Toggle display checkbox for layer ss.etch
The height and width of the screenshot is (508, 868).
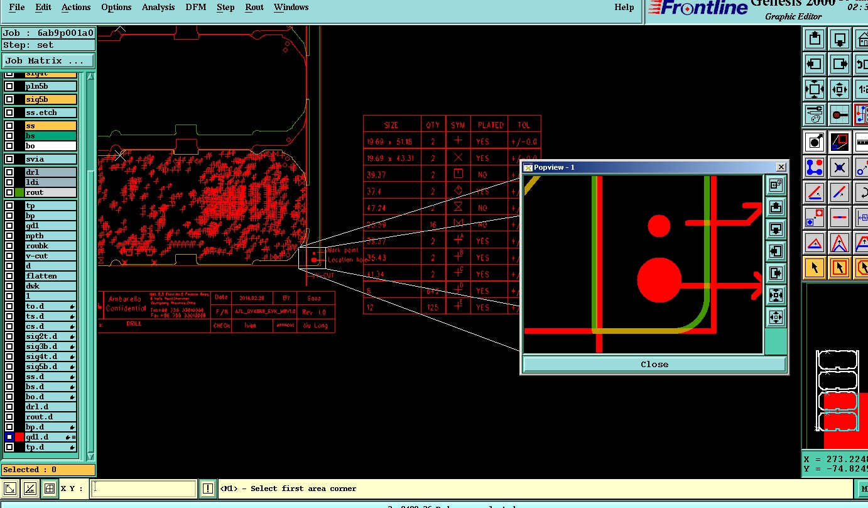[x=9, y=113]
